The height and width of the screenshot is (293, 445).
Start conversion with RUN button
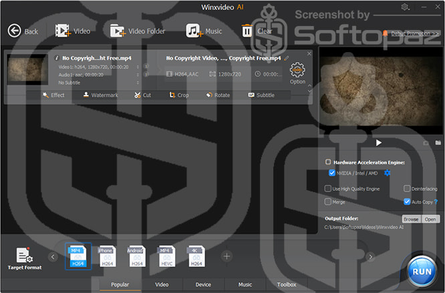pyautogui.click(x=422, y=272)
